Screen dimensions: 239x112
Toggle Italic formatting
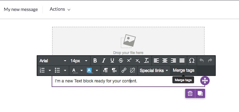104,61
